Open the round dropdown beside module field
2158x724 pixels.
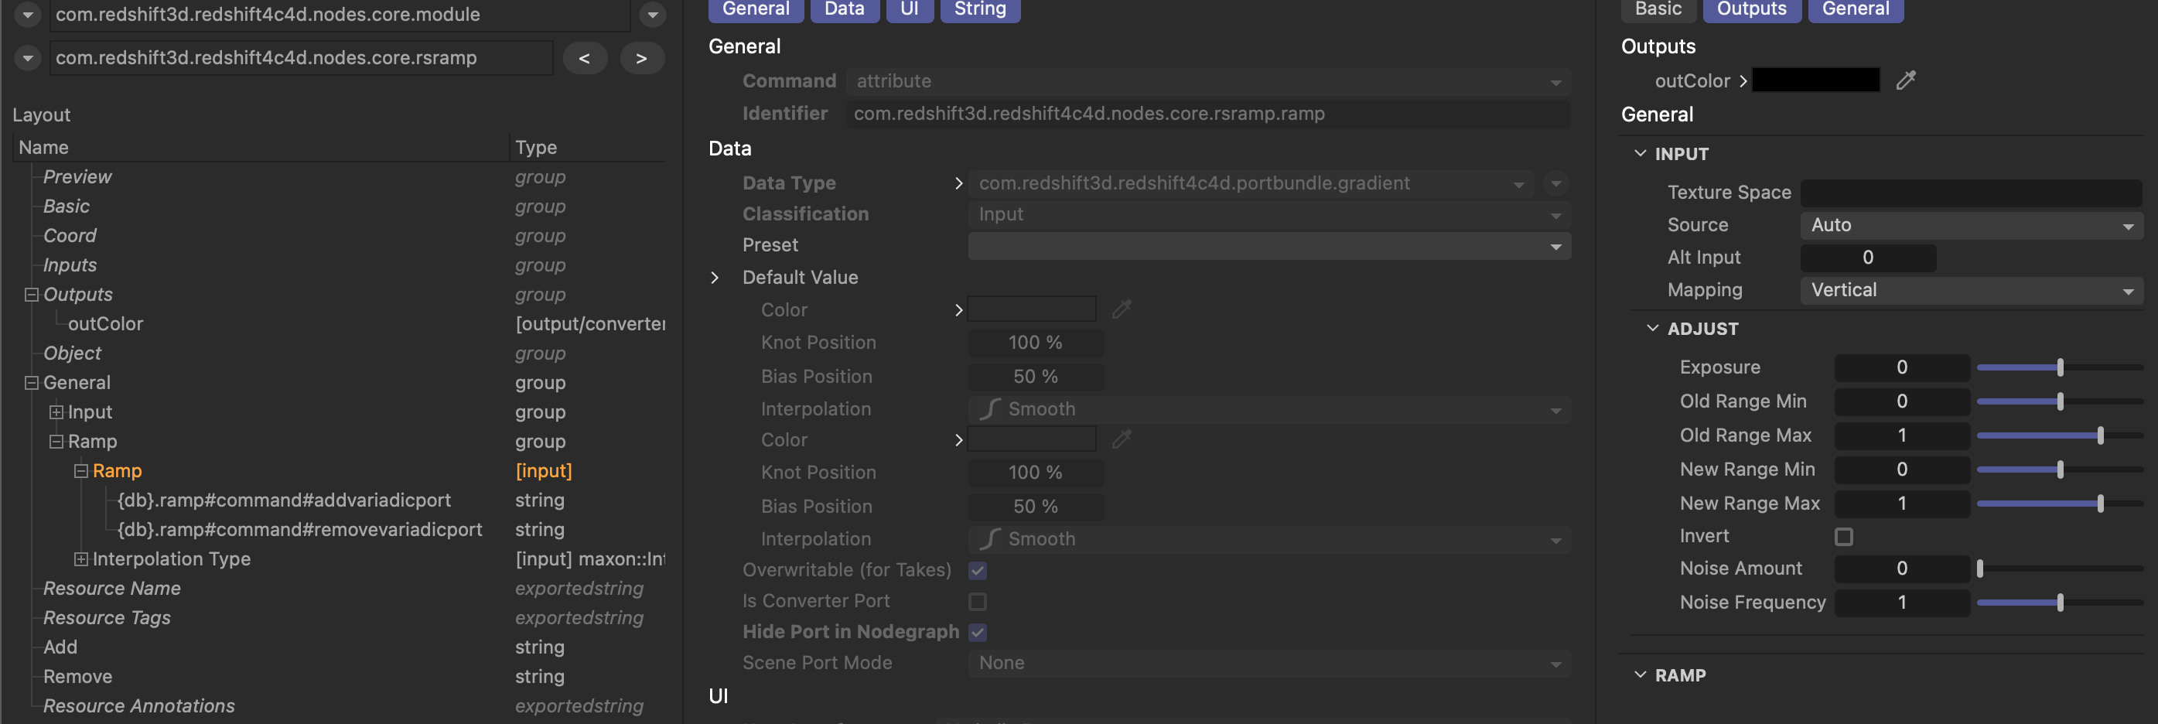pyautogui.click(x=652, y=14)
